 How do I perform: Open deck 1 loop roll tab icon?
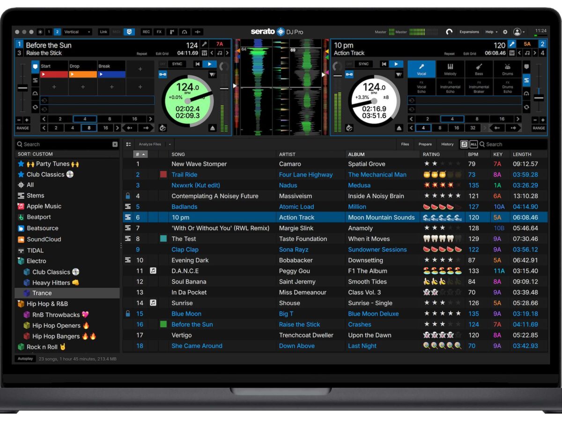click(35, 107)
